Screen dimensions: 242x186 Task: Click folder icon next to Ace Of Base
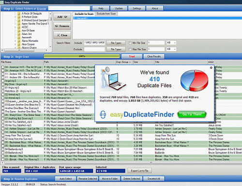tap(19, 30)
